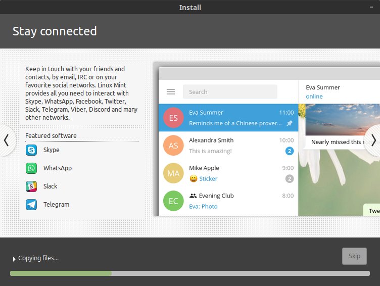
Task: Click the WhatsApp label text
Action: pos(58,168)
